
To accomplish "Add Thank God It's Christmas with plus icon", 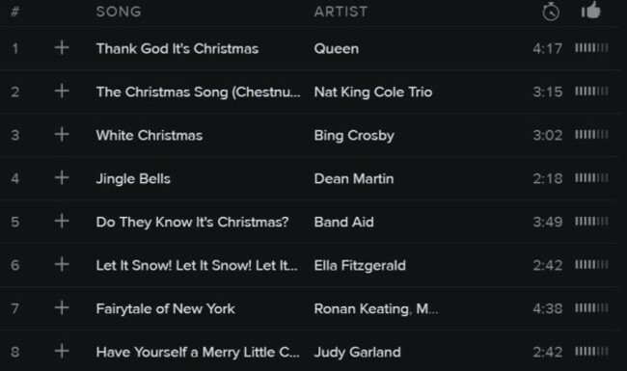I will (x=62, y=48).
